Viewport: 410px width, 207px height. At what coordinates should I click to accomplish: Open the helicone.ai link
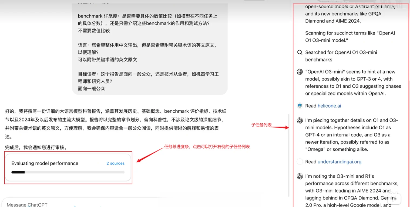(x=329, y=106)
